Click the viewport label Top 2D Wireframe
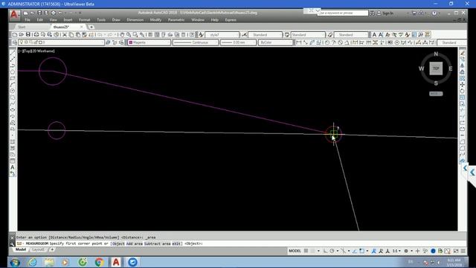This screenshot has width=476, height=268. pyautogui.click(x=36, y=51)
